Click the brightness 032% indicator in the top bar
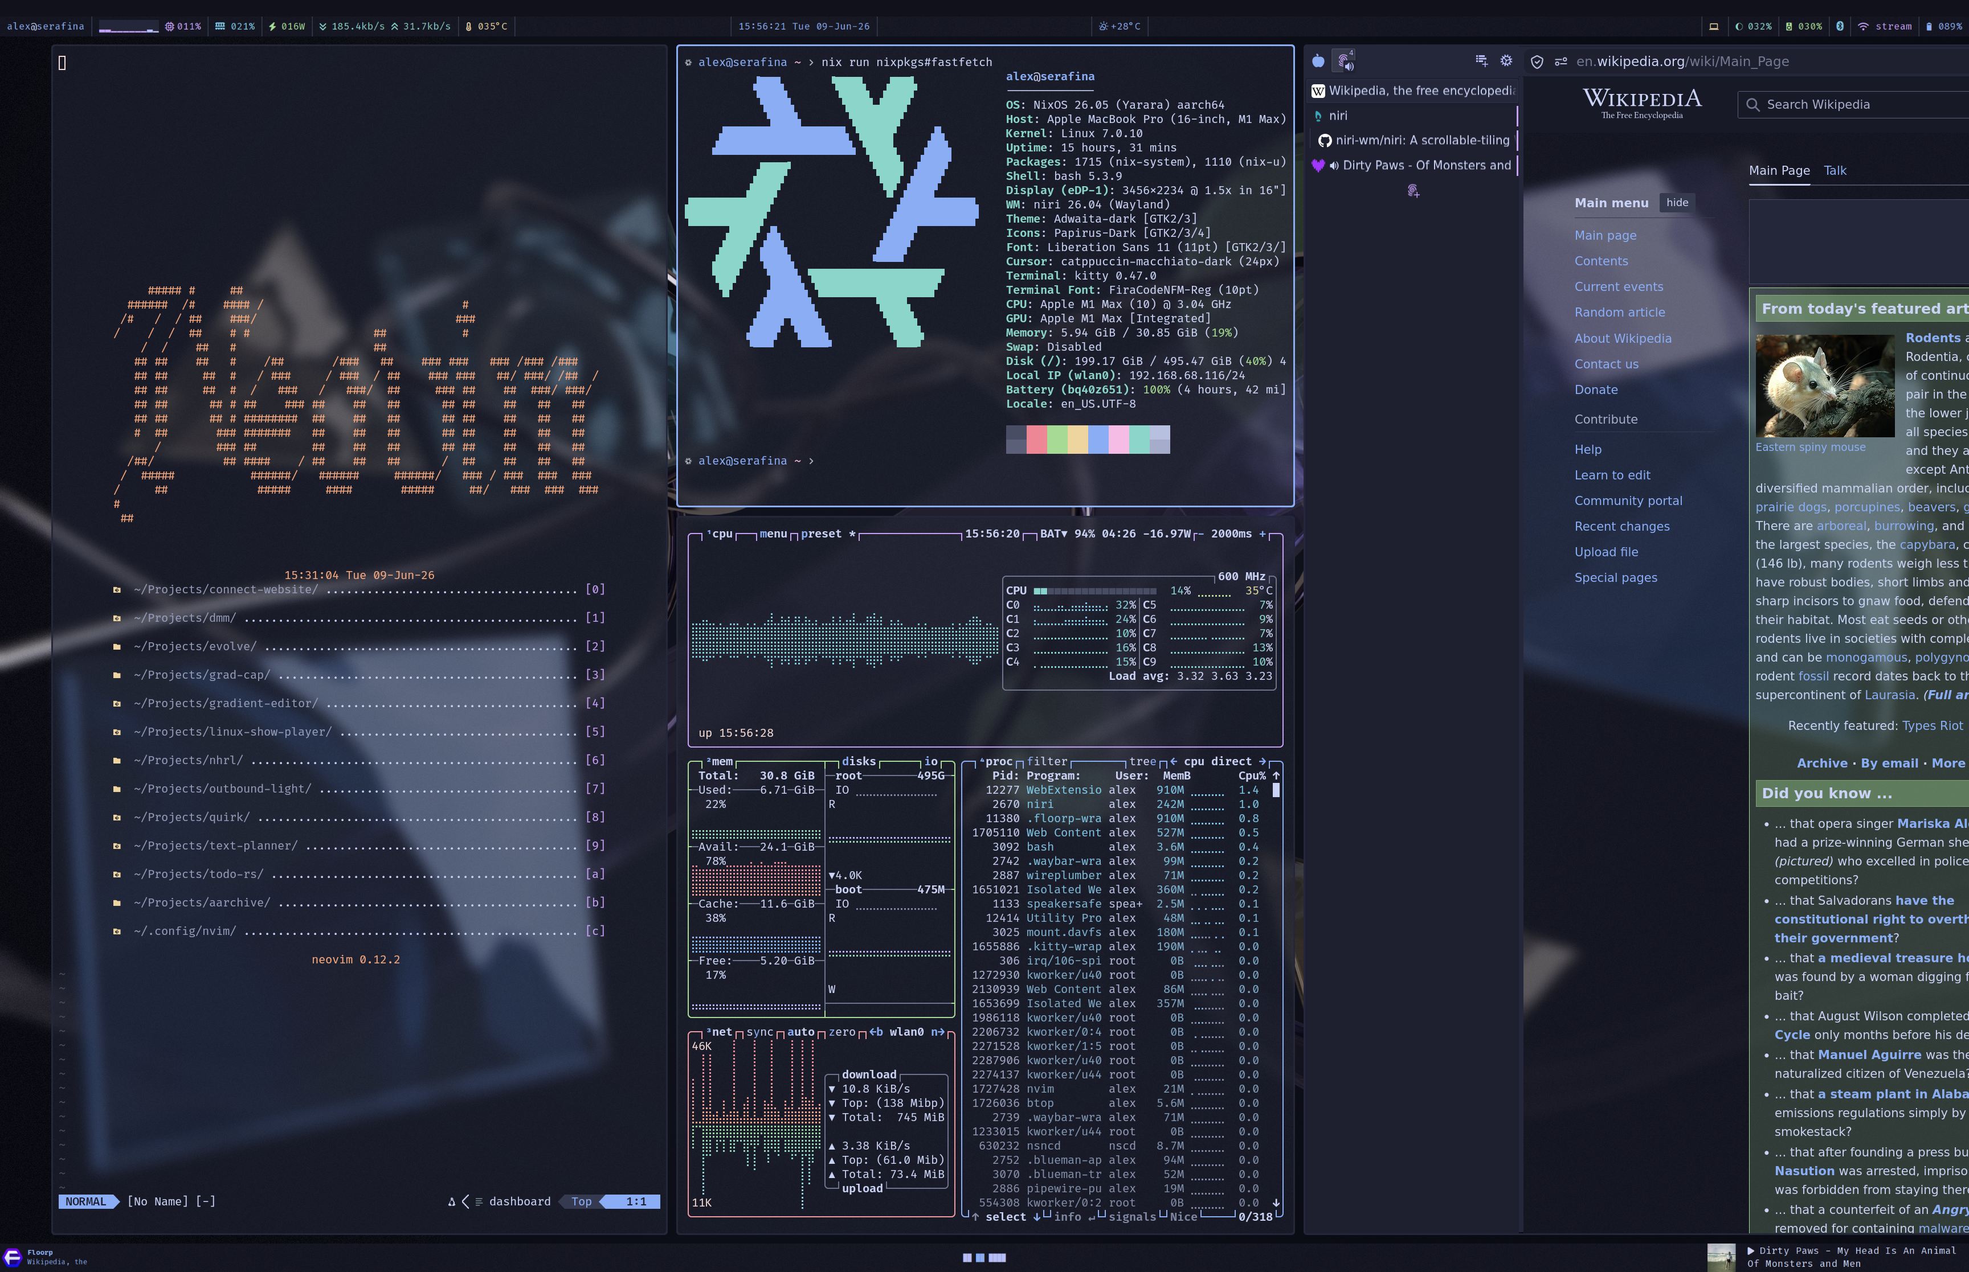The height and width of the screenshot is (1272, 1969). 1753,26
